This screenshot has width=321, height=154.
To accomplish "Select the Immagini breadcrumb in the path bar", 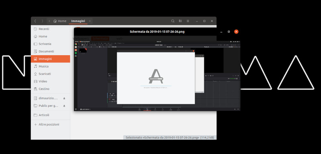I will pos(78,21).
